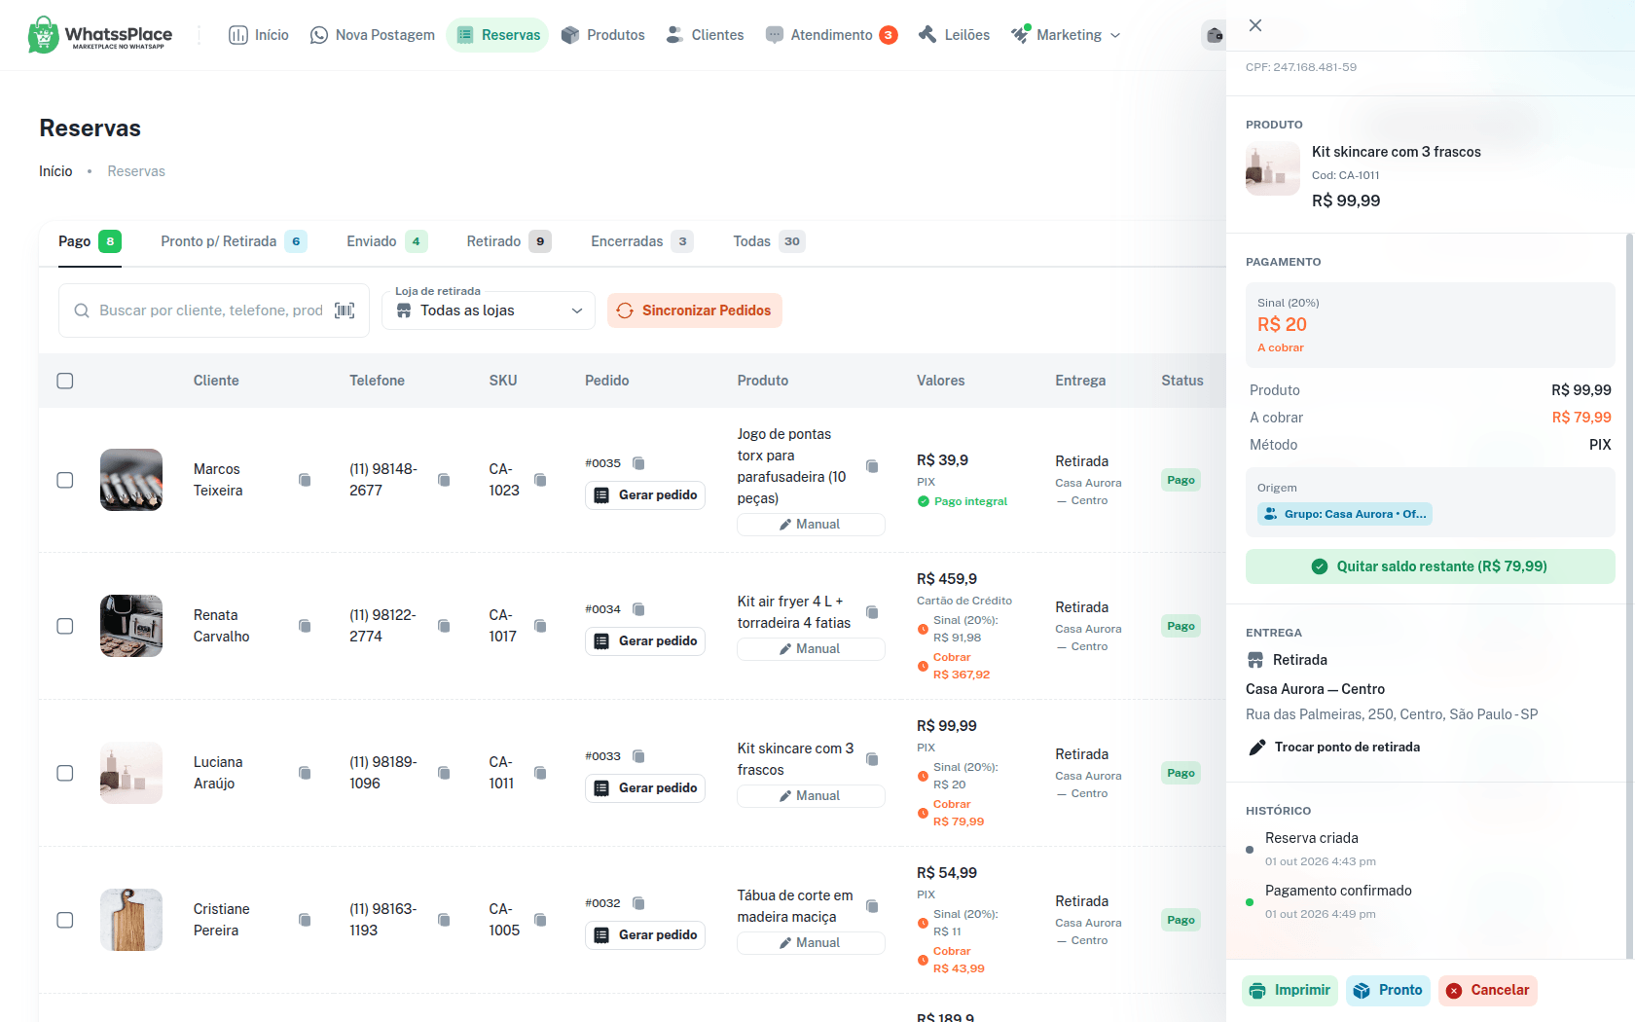This screenshot has height=1022, width=1635.
Task: Close the reservation detail panel
Action: [x=1255, y=25]
